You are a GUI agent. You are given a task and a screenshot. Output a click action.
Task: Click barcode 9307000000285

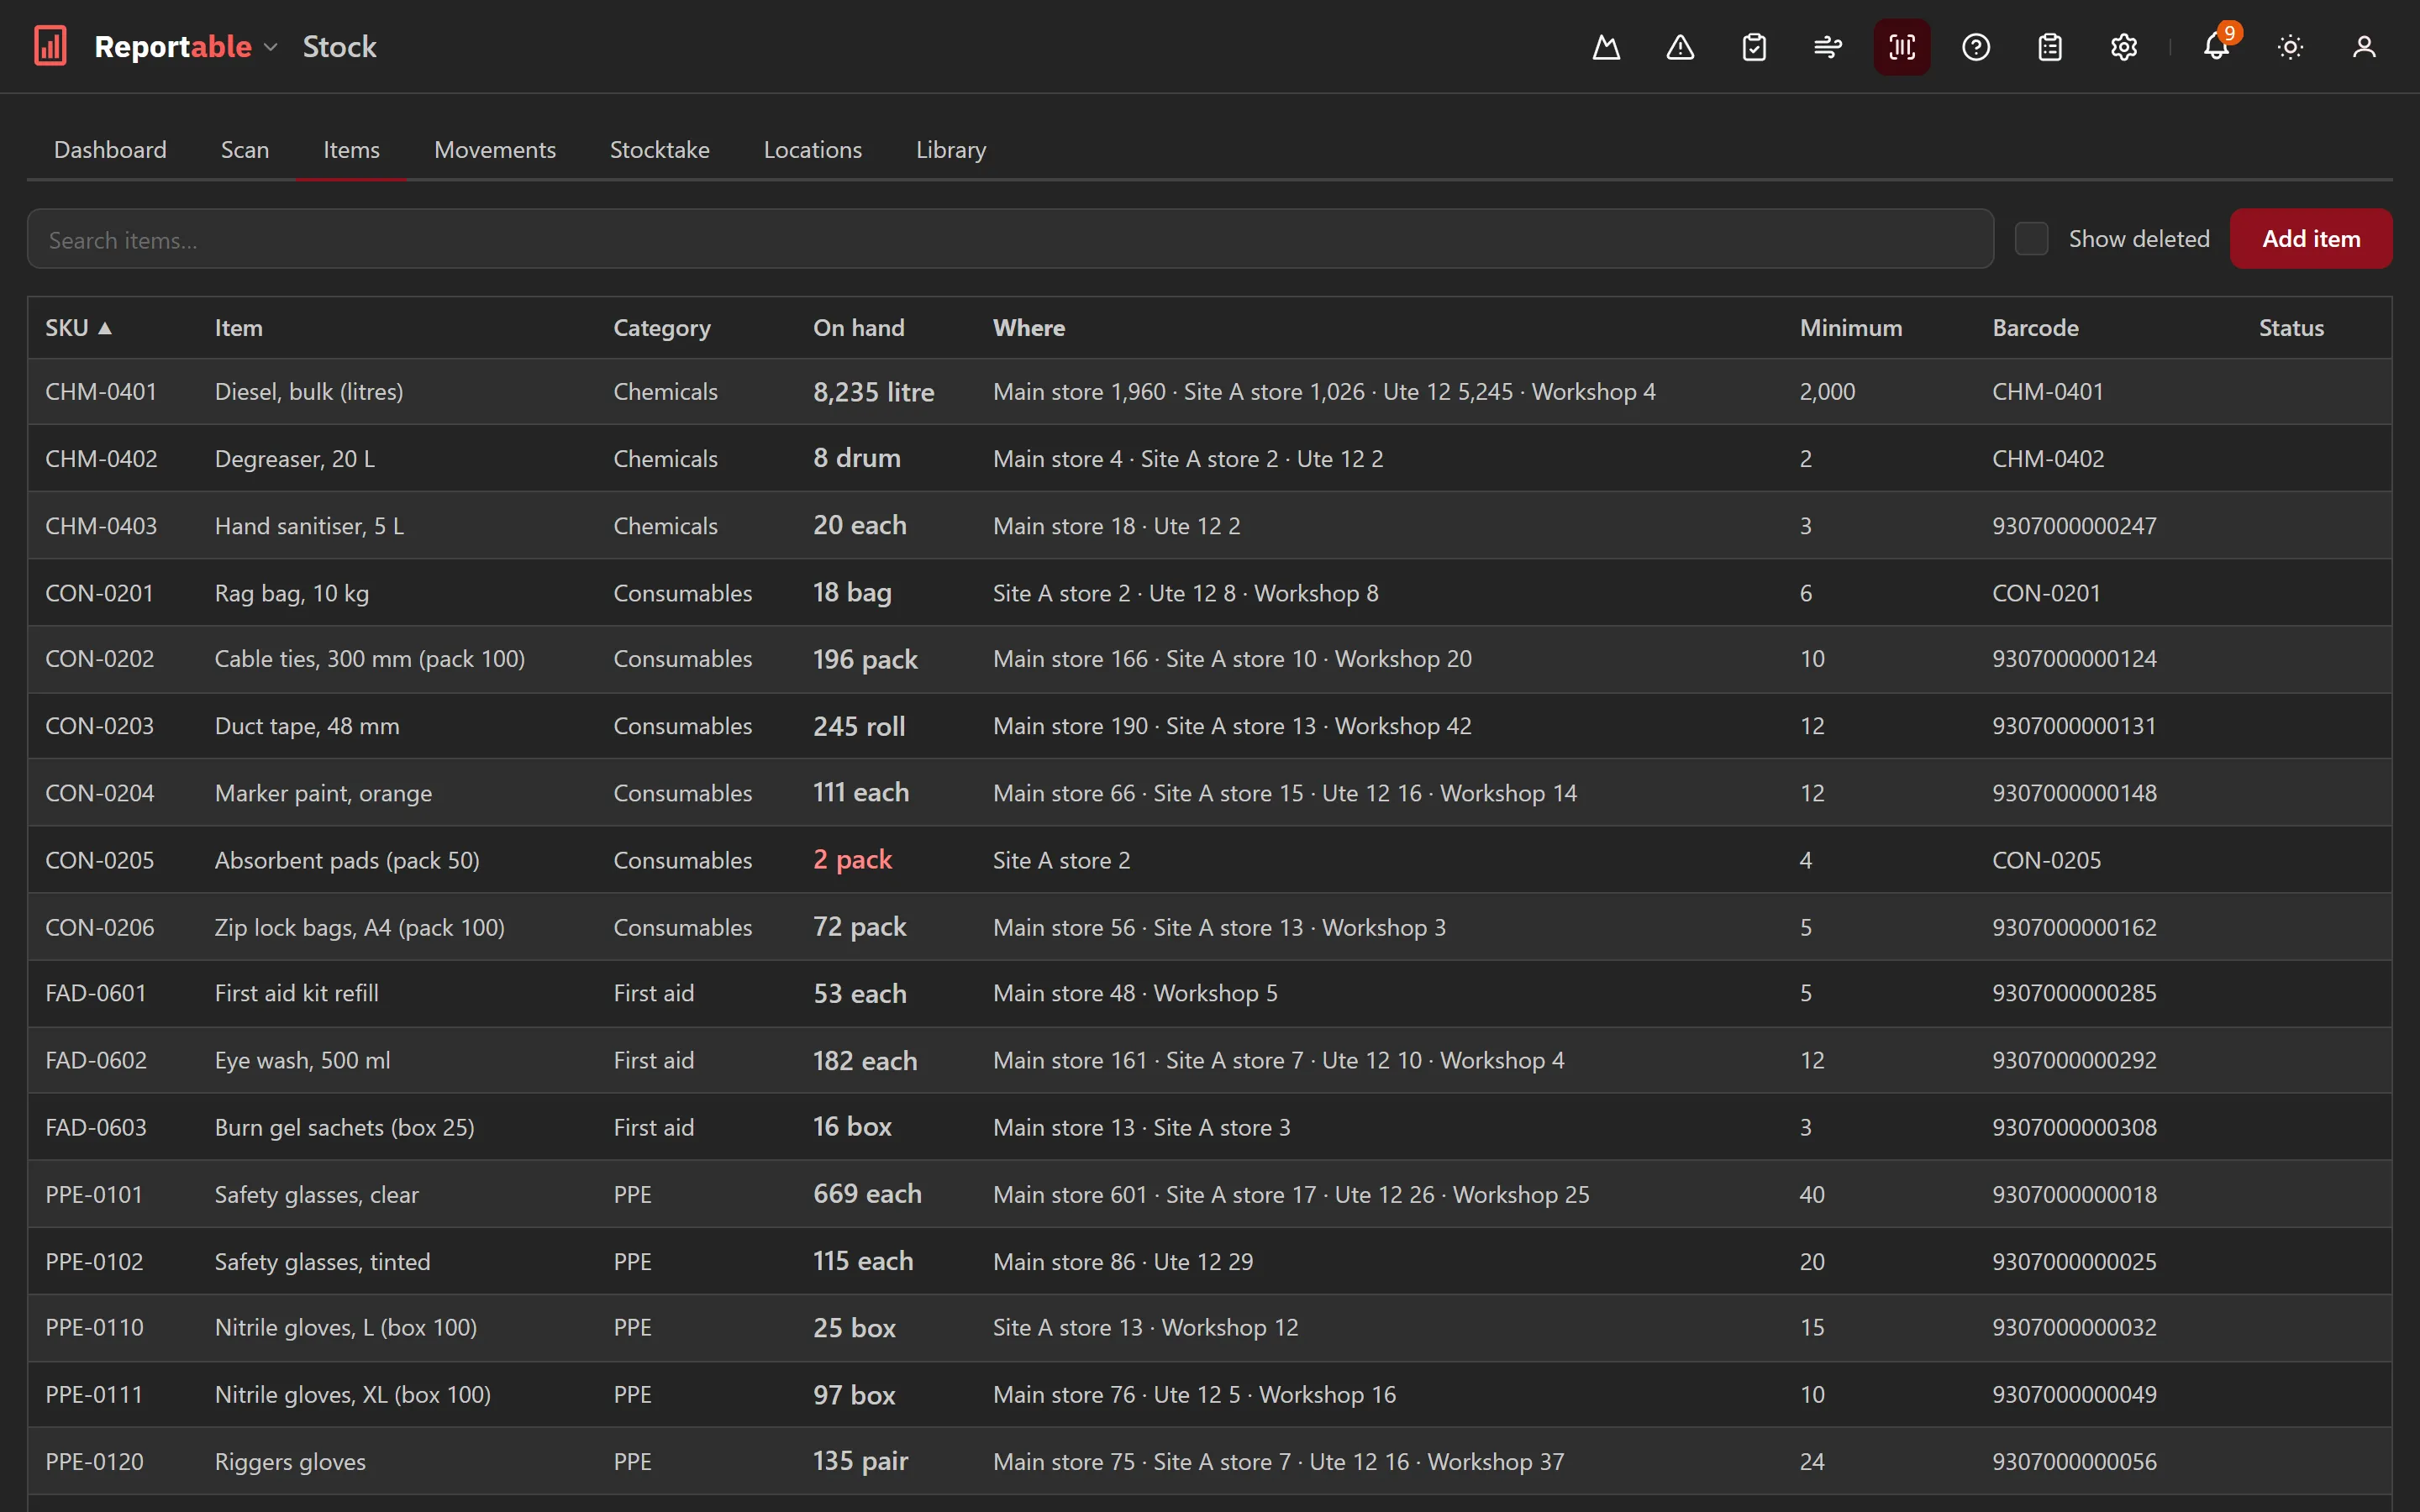tap(2074, 993)
